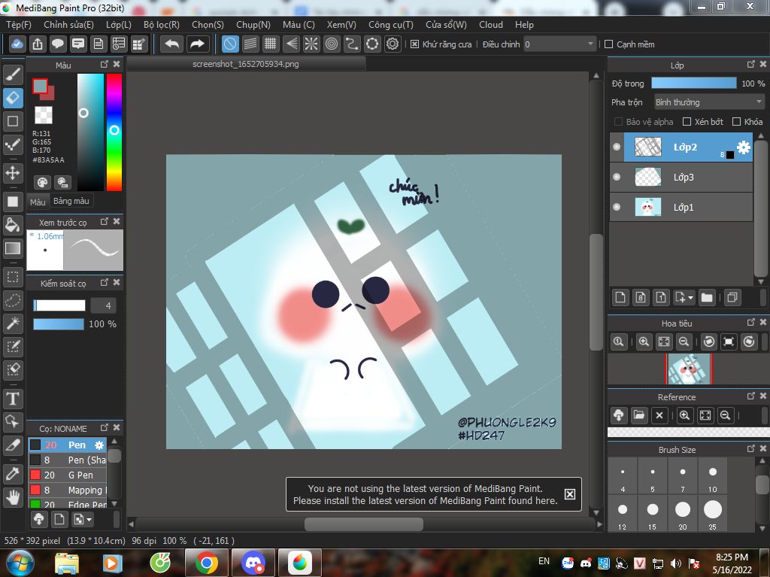Select the Mapping Pen brush

(67, 490)
